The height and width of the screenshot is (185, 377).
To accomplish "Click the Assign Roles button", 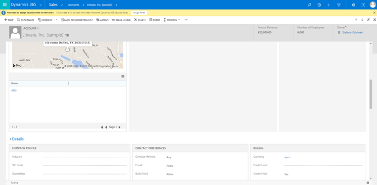I will (139, 13).
